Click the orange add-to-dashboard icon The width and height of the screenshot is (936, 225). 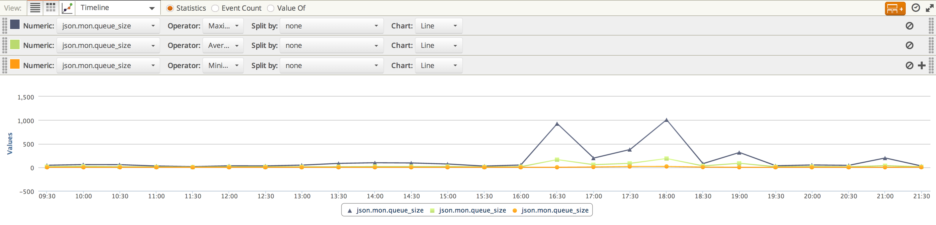click(894, 8)
